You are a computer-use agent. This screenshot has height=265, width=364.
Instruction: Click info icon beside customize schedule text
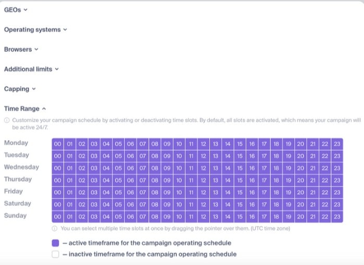click(7, 120)
